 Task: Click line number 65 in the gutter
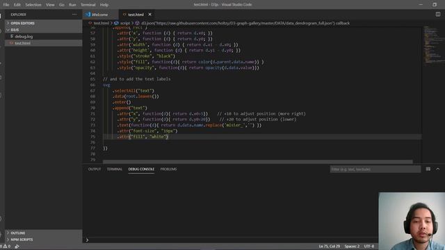pos(92,79)
